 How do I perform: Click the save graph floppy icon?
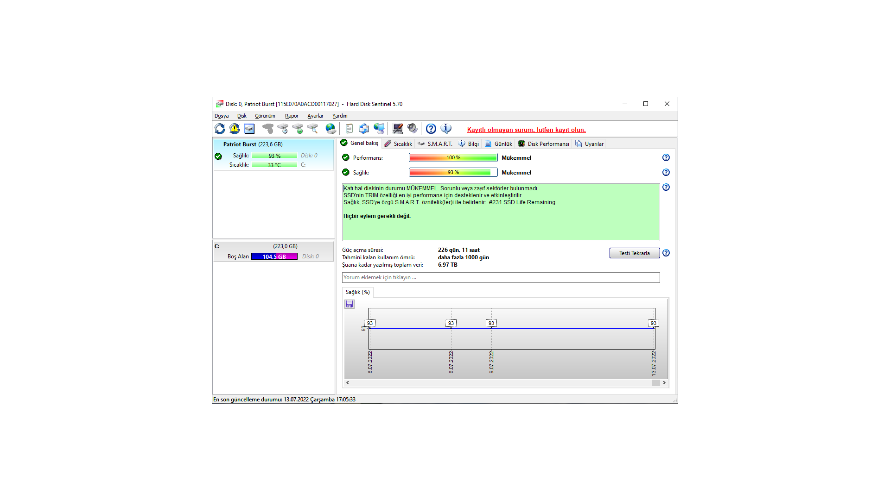point(350,304)
